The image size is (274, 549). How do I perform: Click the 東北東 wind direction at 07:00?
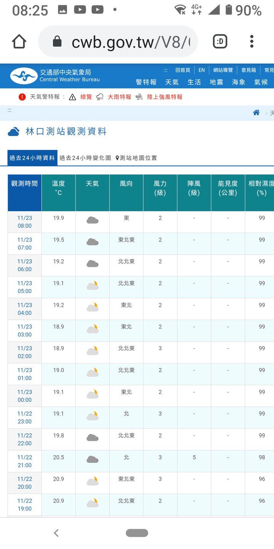126,240
